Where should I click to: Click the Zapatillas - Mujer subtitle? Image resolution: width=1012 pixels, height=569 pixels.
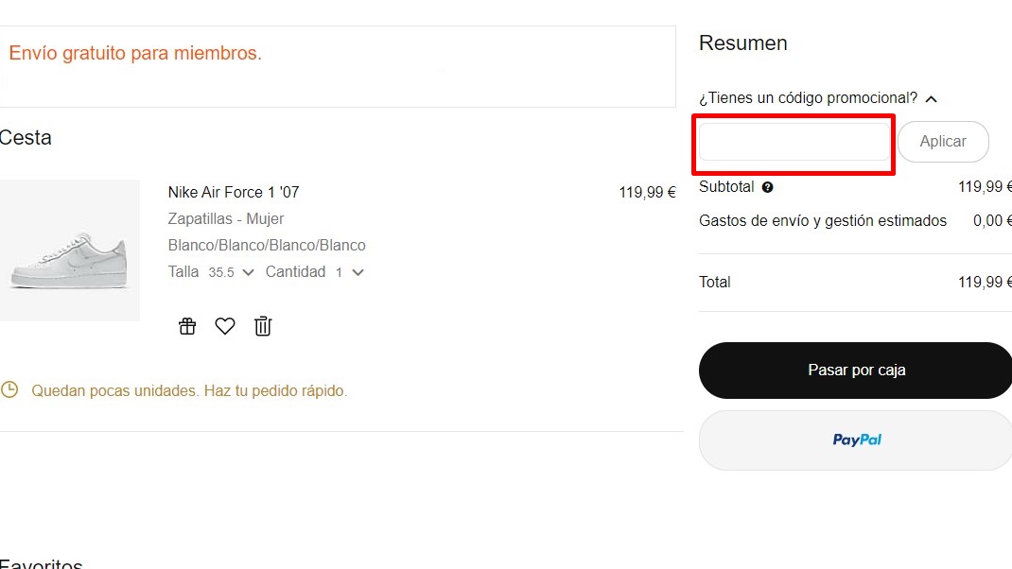[226, 218]
